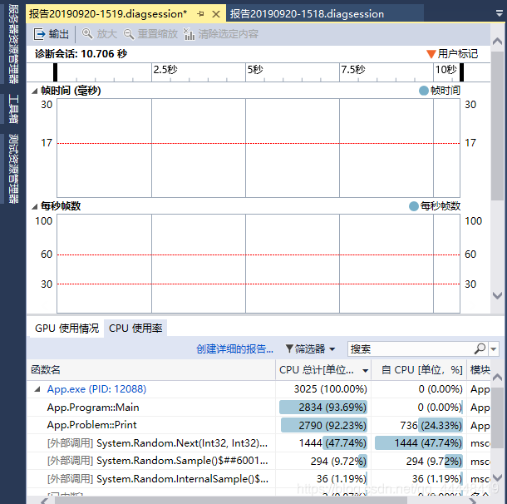Click the 诊断会话: 10.706 秒 label

81,54
